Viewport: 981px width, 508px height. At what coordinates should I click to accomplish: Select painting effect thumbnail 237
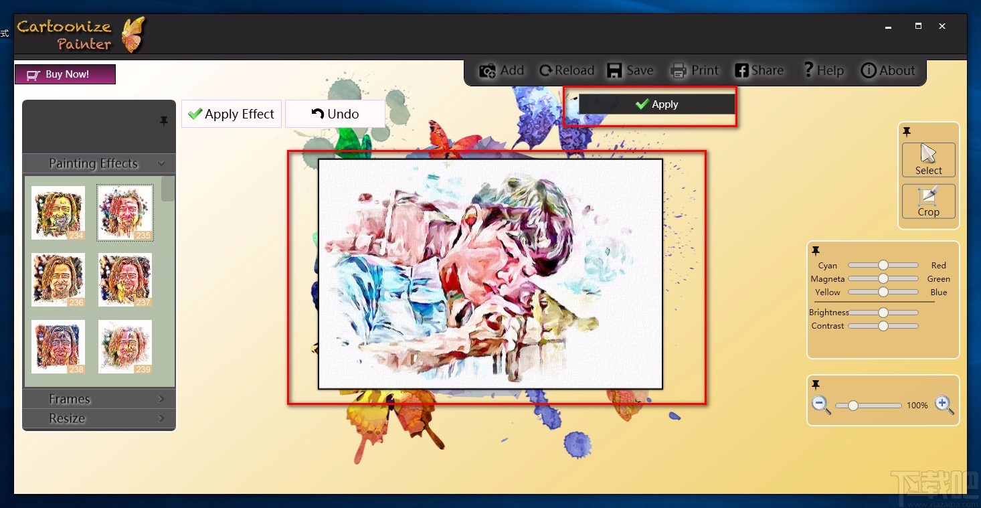[x=125, y=280]
